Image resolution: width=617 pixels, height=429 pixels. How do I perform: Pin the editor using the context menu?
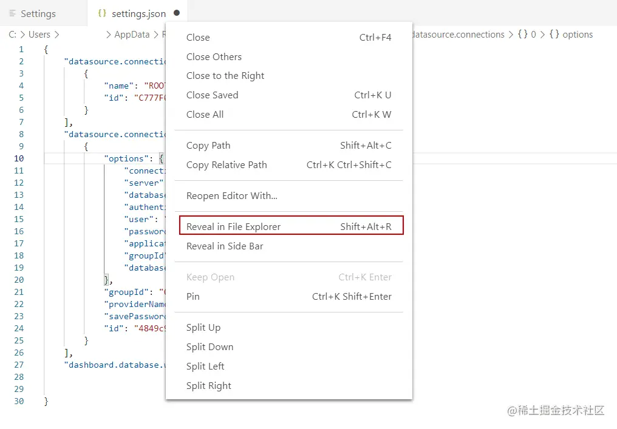[x=193, y=296]
